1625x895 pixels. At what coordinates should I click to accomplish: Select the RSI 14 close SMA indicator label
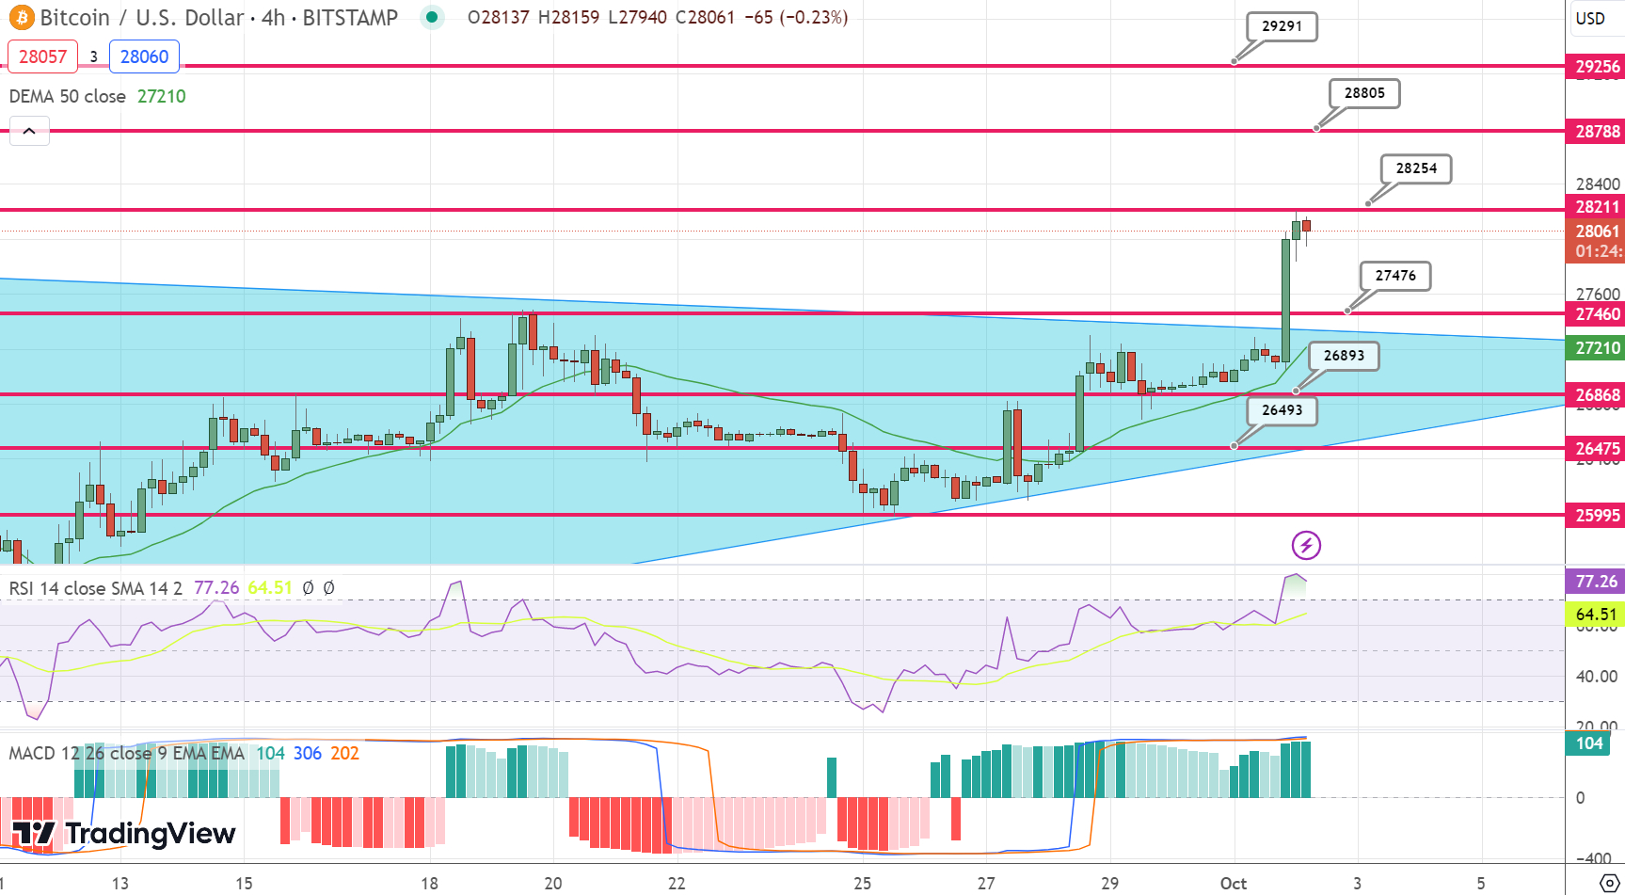pyautogui.click(x=96, y=588)
